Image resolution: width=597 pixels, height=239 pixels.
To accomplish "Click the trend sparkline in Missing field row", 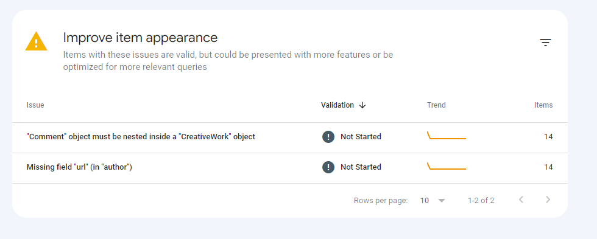I will coord(447,165).
